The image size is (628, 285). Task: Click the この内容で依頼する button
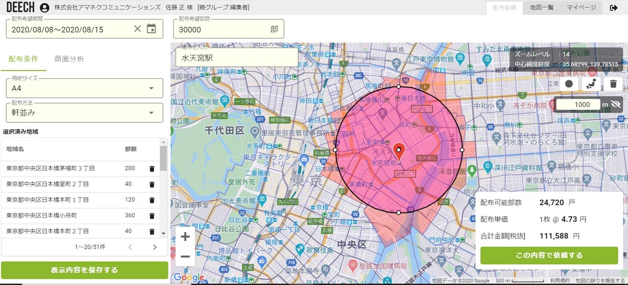pos(549,255)
